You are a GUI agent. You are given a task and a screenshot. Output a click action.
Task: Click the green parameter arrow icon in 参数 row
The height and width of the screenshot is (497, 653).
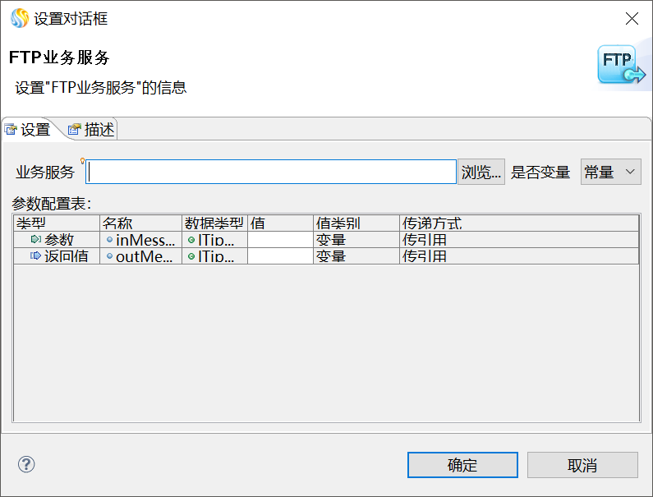pyautogui.click(x=36, y=239)
